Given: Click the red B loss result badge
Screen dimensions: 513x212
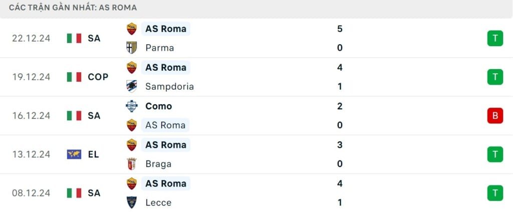Looking at the screenshot, I should pyautogui.click(x=495, y=116).
